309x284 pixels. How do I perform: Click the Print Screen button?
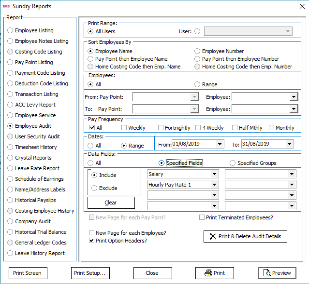(28, 273)
